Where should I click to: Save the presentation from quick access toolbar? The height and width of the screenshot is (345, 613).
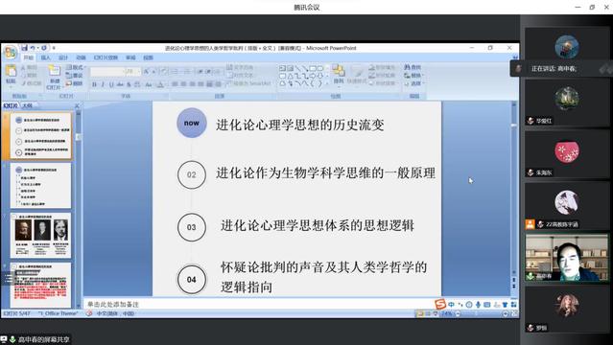24,48
